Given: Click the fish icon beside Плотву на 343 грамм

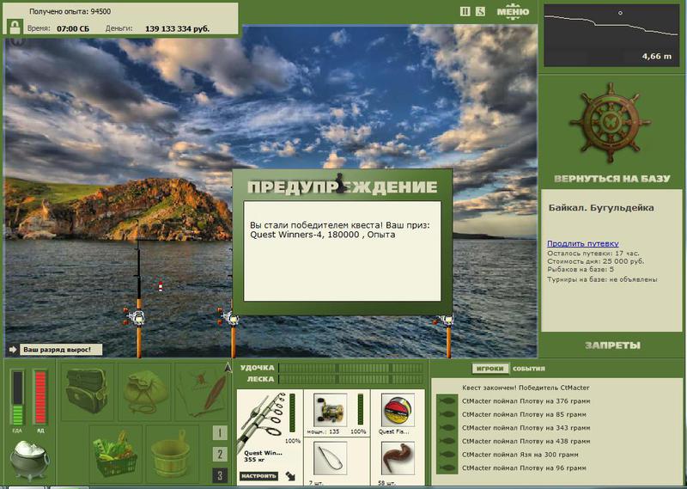Looking at the screenshot, I should click(x=447, y=428).
